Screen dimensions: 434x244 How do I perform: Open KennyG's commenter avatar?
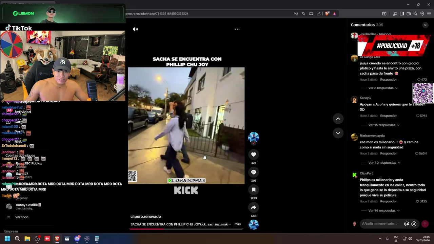tap(354, 100)
